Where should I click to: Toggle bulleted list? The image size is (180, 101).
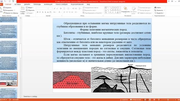pos(65,8)
